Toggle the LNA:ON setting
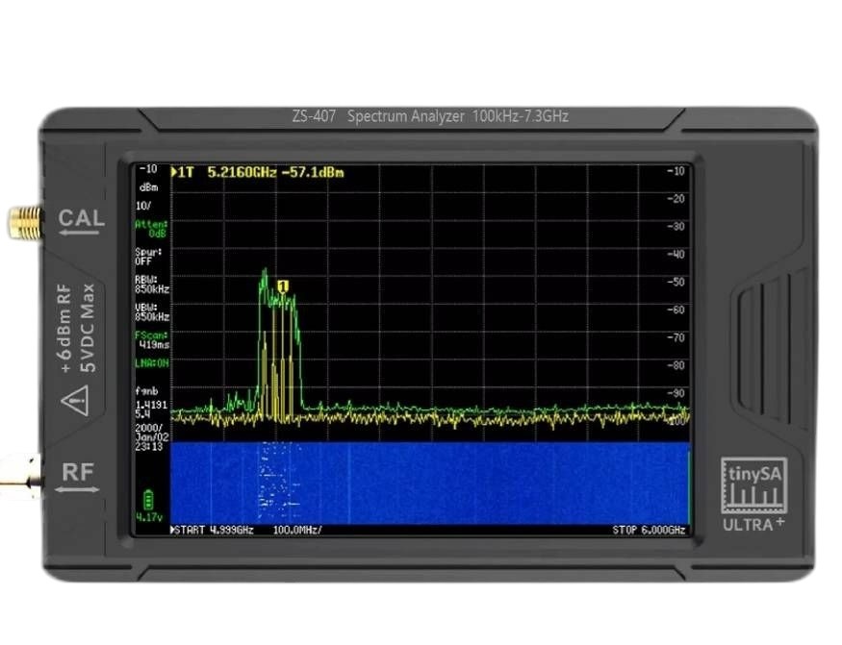842x645 pixels. pyautogui.click(x=151, y=363)
